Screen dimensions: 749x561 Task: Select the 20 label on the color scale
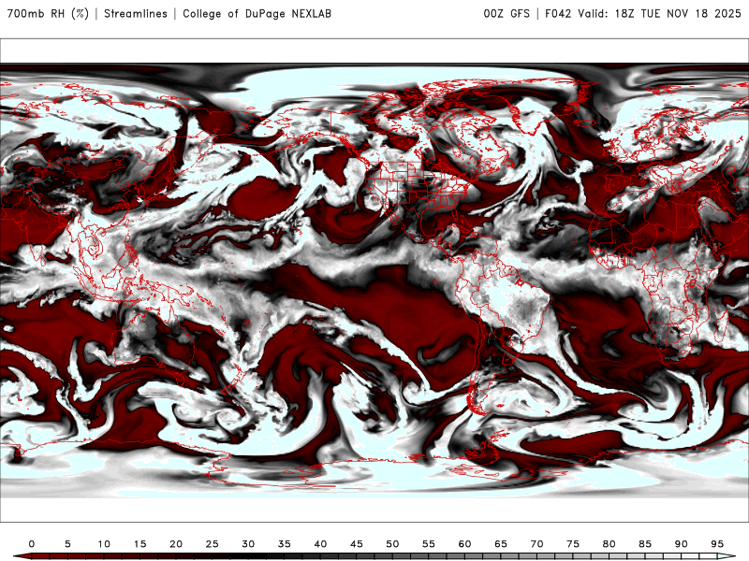click(x=176, y=544)
